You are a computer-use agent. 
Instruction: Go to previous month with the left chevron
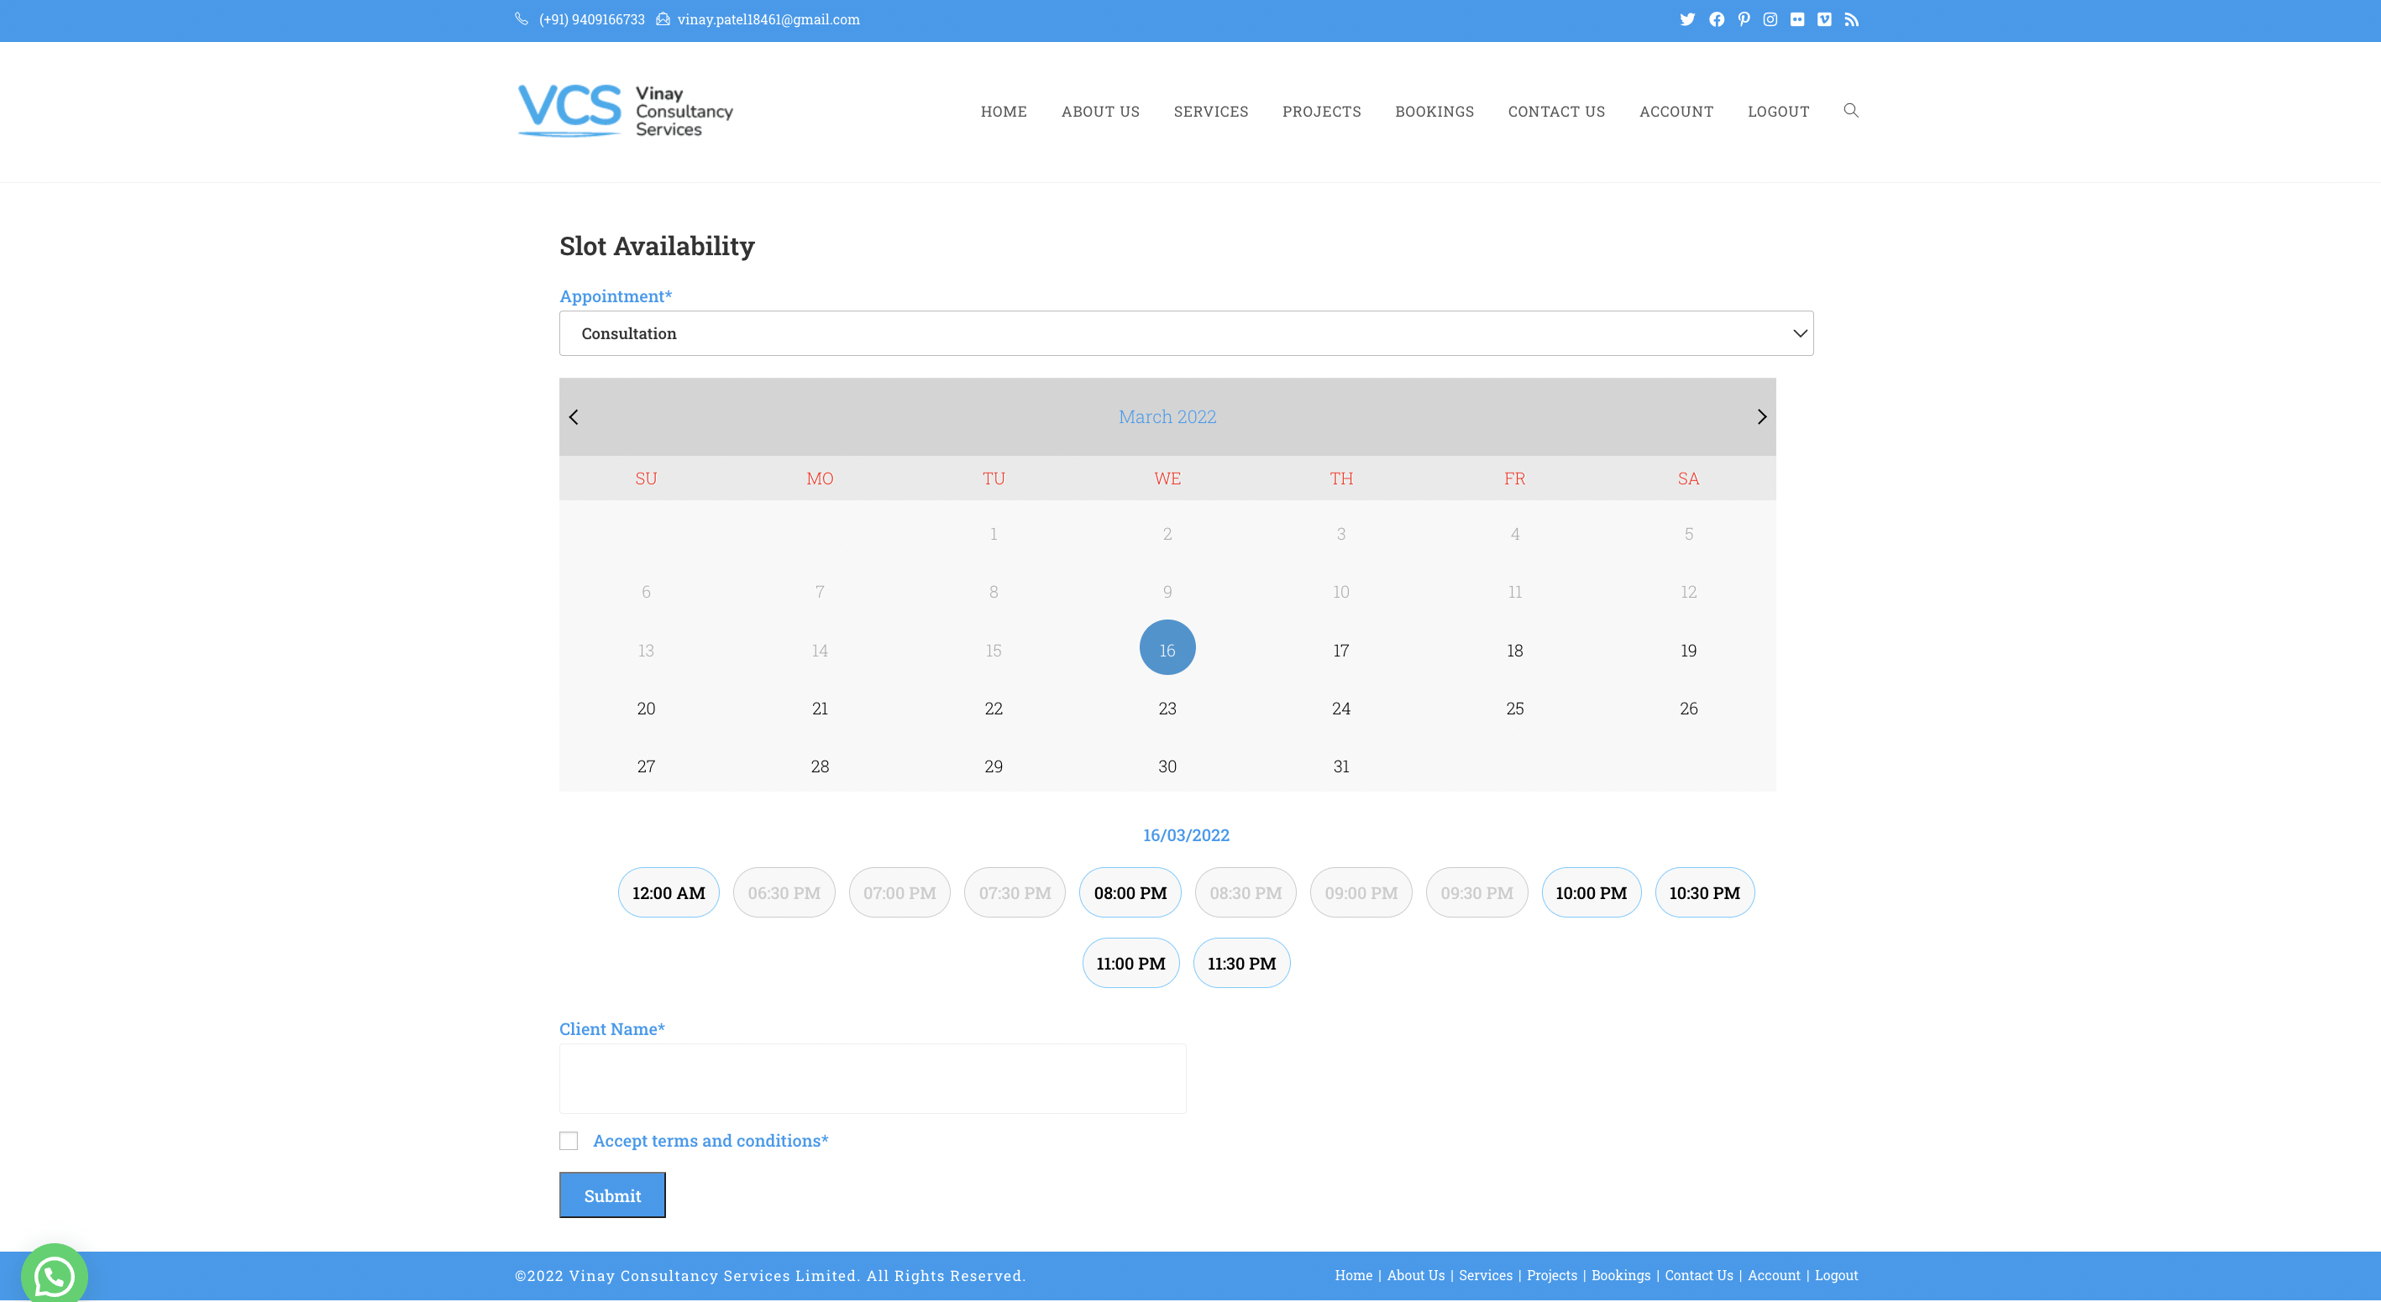(x=574, y=416)
